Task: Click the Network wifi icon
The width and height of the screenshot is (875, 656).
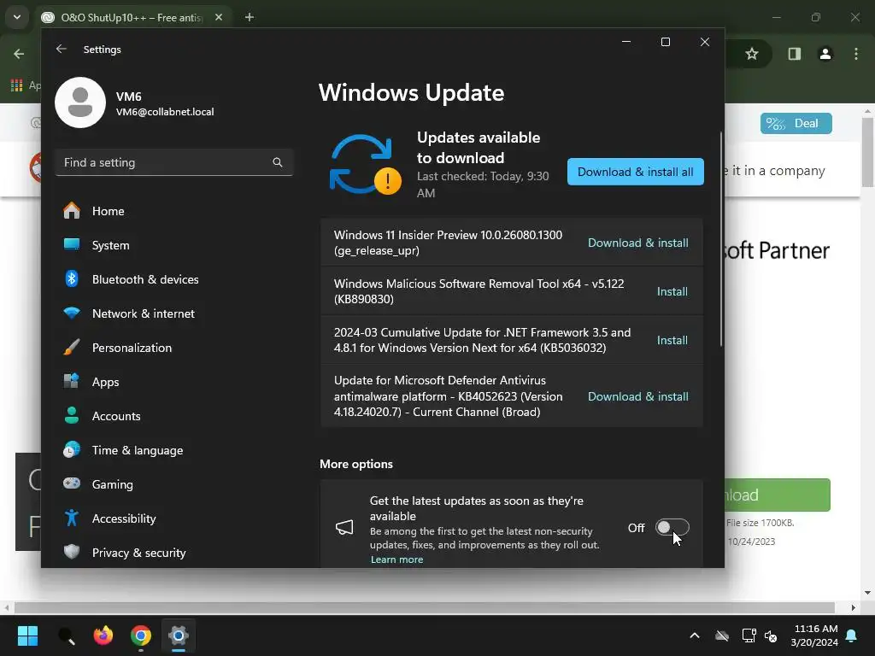Action: coord(72,313)
